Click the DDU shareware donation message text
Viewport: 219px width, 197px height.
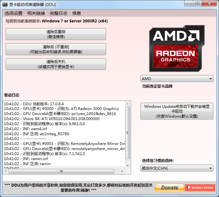click(x=78, y=188)
